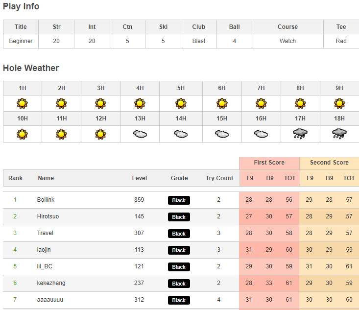Open player Boiiink's name link
The height and width of the screenshot is (310, 359).
click(46, 200)
